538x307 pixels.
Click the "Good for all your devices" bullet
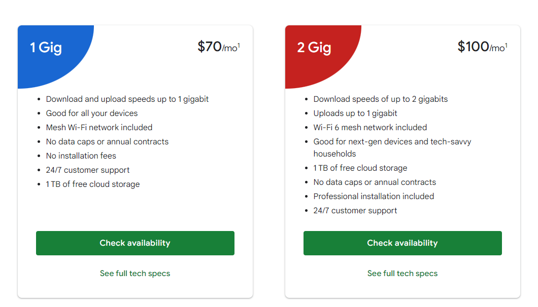click(92, 113)
